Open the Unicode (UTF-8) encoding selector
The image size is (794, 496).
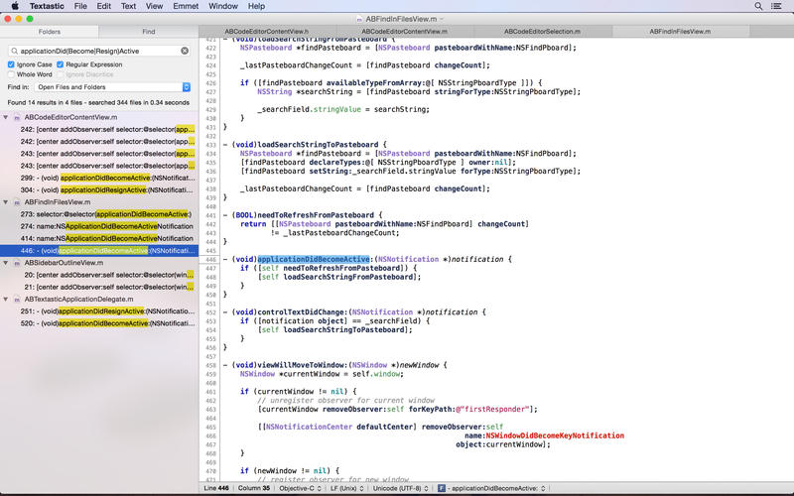pyautogui.click(x=398, y=489)
